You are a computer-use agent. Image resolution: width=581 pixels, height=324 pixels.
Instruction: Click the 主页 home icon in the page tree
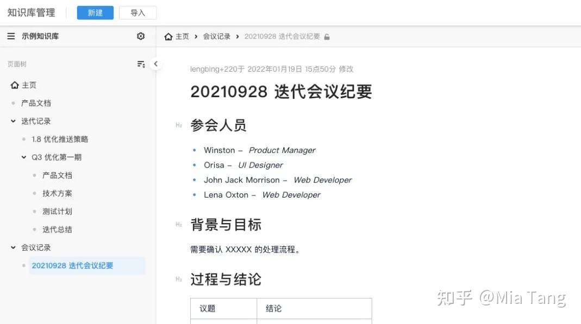(x=15, y=85)
